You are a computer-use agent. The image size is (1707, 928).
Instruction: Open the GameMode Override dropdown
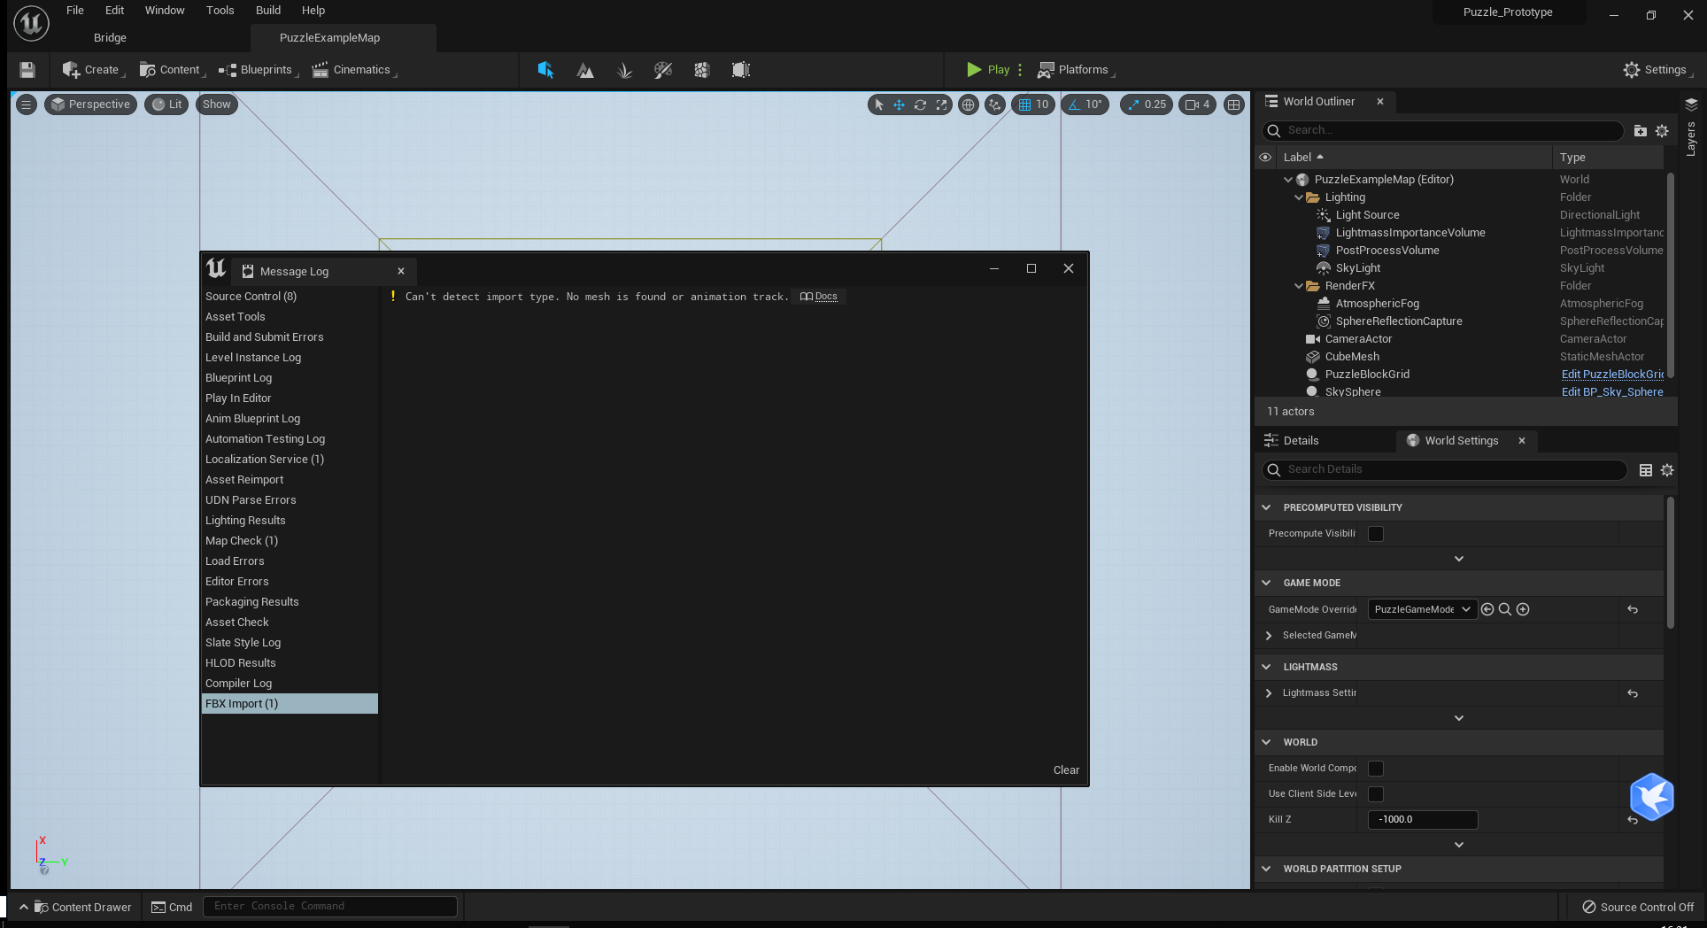(x=1421, y=609)
